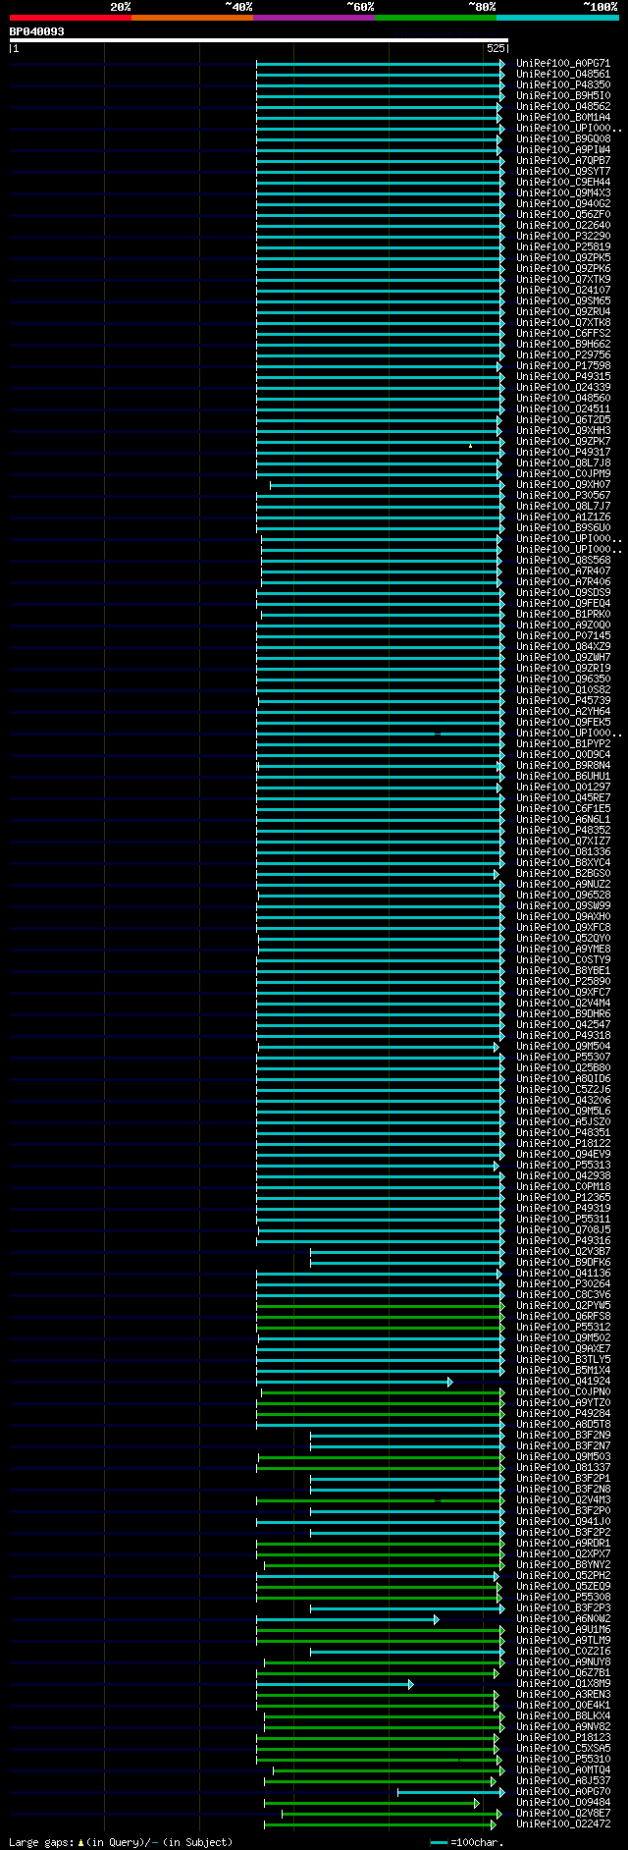Click the UniRef100_A7R407 label
This screenshot has height=1850, width=628.
[563, 571]
